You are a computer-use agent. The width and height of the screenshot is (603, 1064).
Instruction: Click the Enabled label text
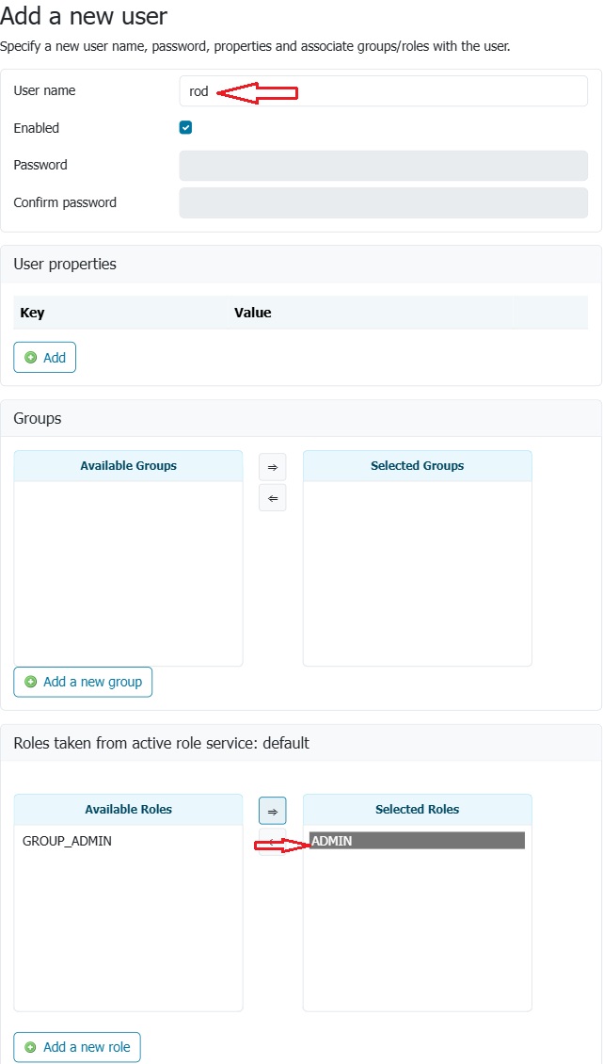click(x=37, y=128)
